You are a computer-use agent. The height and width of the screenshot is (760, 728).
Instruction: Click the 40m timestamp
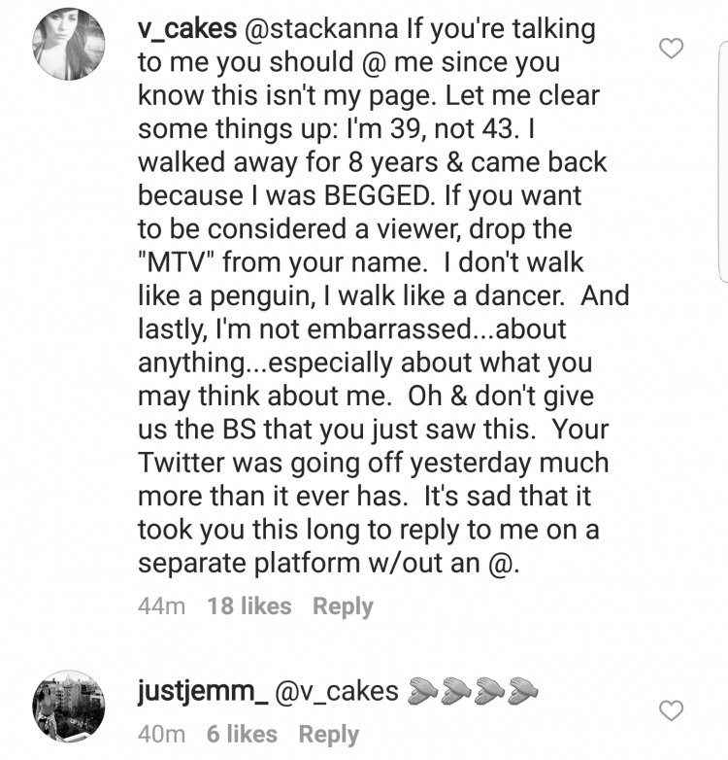tap(161, 735)
